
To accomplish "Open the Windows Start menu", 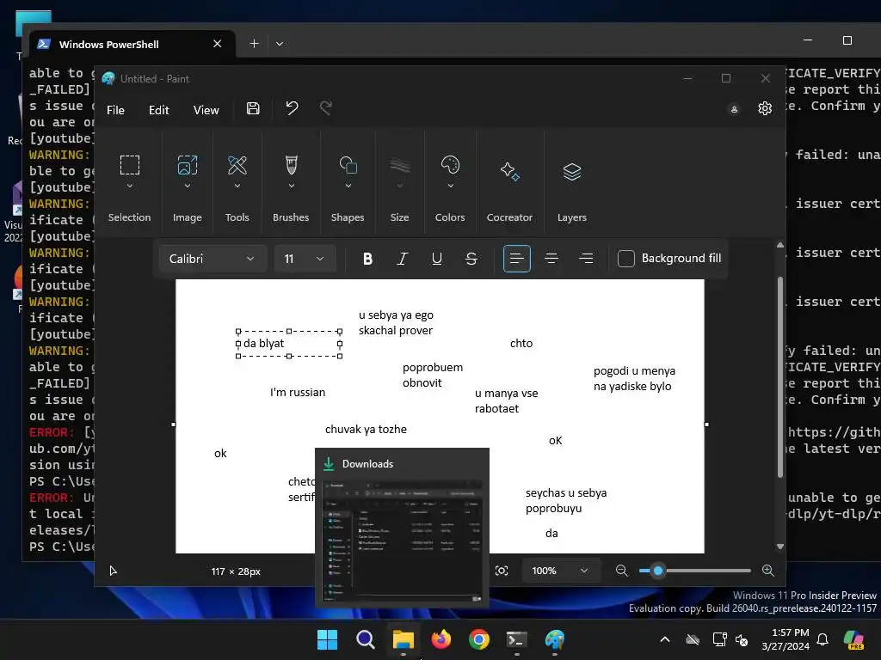I will [327, 639].
